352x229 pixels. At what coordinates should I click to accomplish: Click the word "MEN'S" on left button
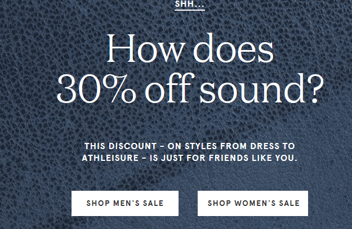coord(126,203)
